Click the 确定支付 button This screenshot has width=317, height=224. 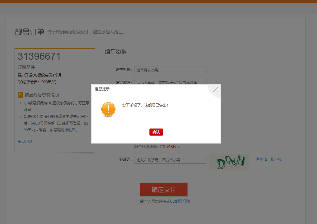click(164, 189)
